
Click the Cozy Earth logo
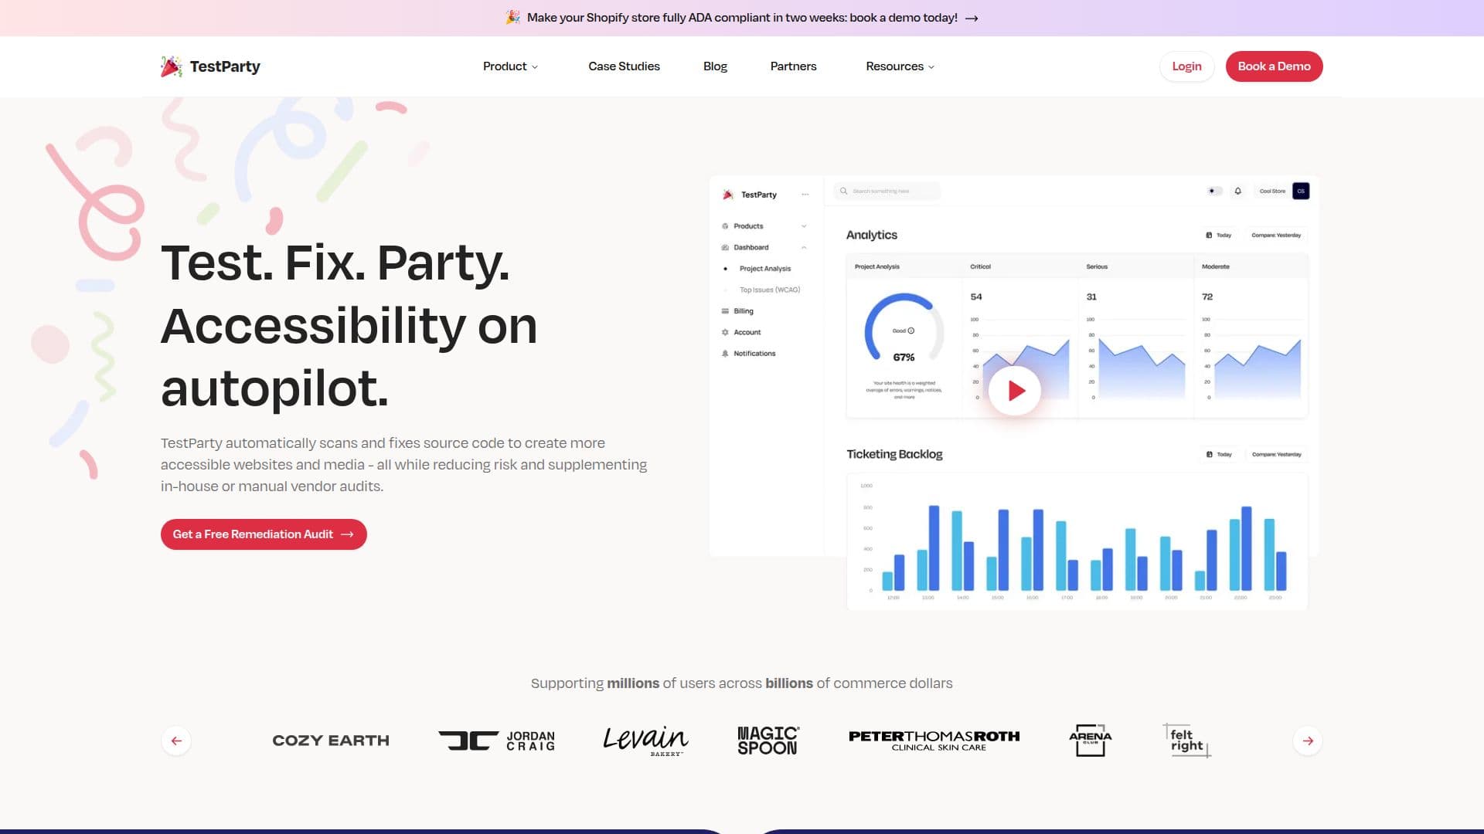point(331,741)
